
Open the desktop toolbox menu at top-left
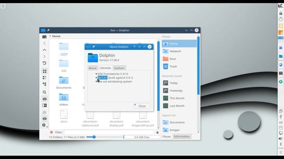tap(3, 6)
